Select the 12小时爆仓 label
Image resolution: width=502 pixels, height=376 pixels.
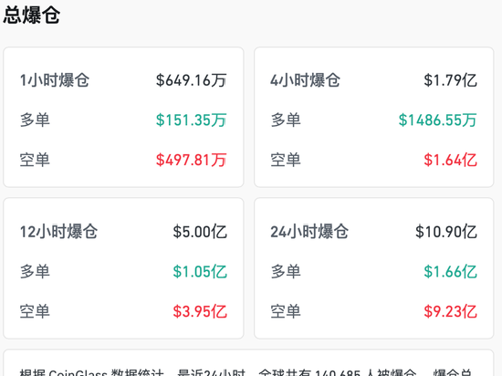click(x=59, y=232)
